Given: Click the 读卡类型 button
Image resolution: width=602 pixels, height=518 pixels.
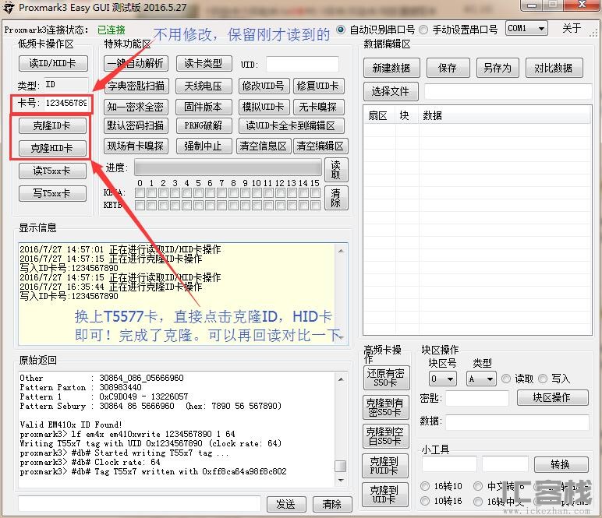Looking at the screenshot, I should coord(204,63).
